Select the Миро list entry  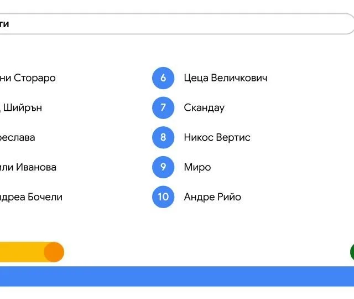pyautogui.click(x=197, y=167)
